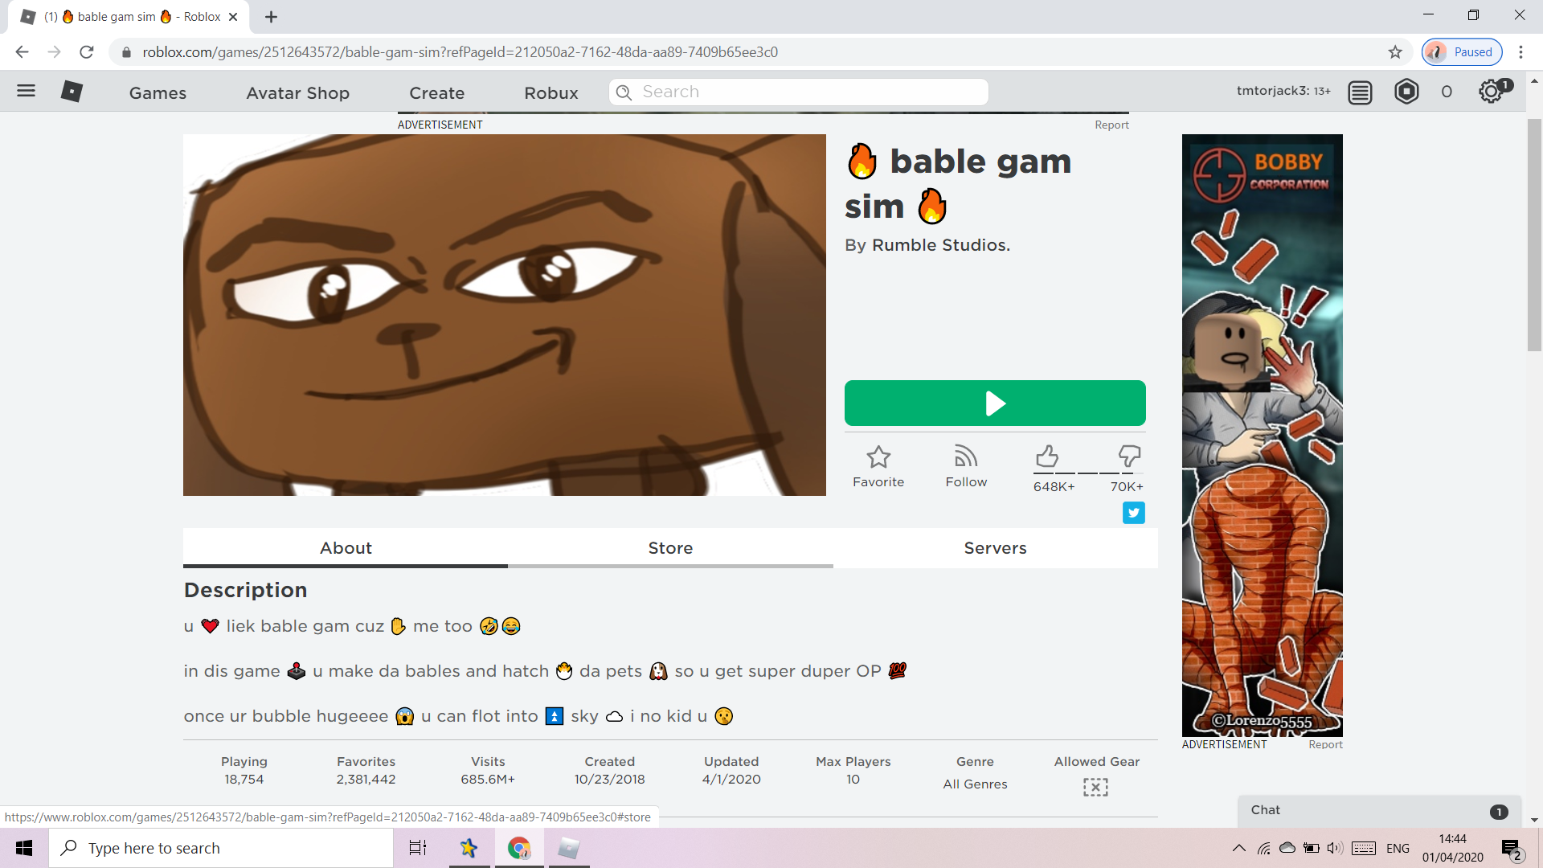Open the notifications feed icon
The image size is (1543, 868).
point(1360,92)
